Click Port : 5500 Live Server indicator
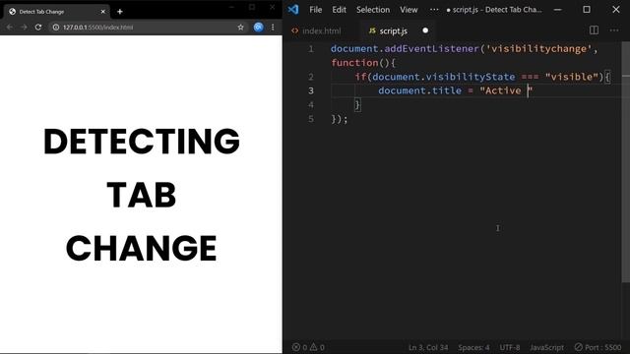The height and width of the screenshot is (354, 630). coord(598,347)
